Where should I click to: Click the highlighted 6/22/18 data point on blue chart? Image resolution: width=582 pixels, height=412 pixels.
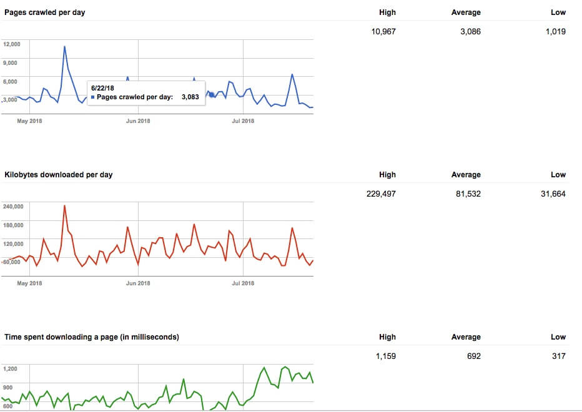[x=212, y=95]
